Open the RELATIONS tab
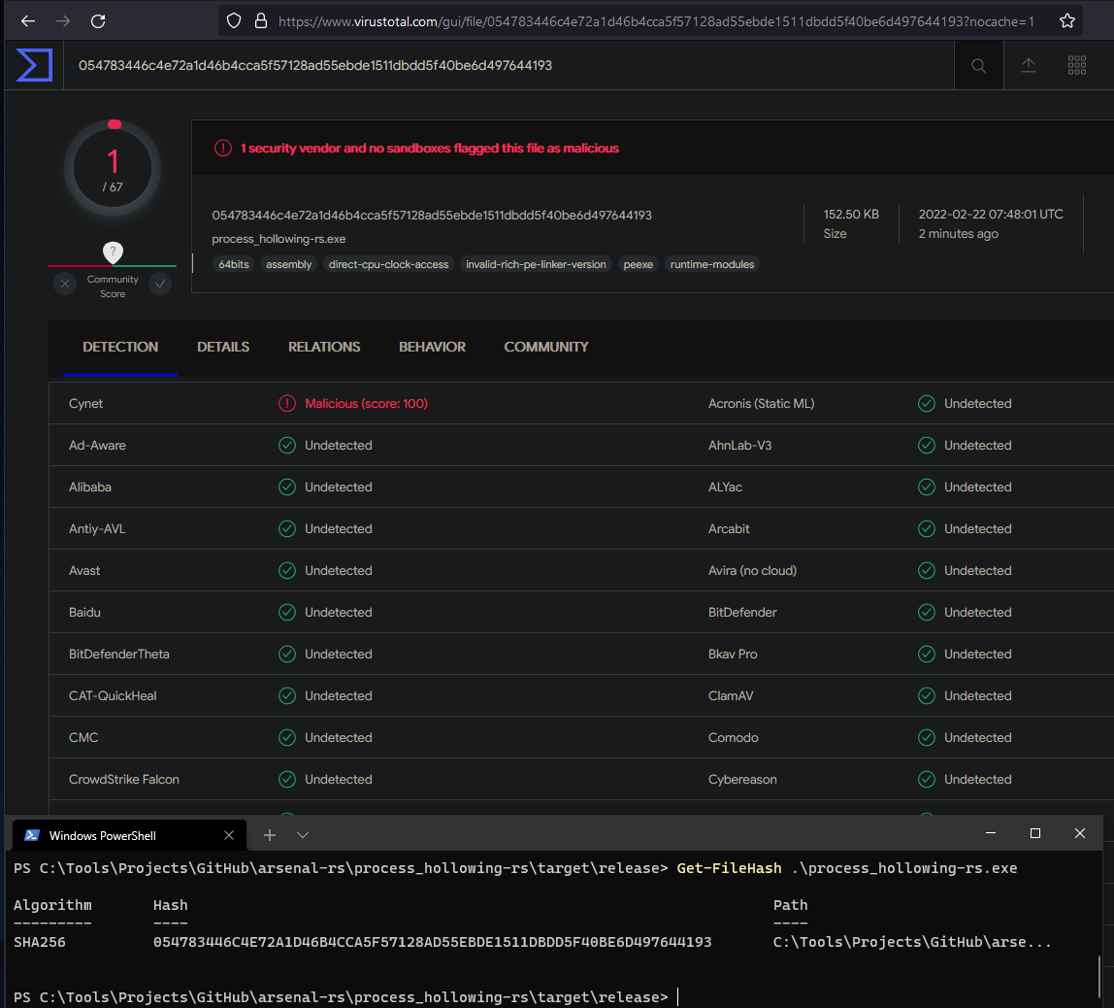This screenshot has height=1008, width=1114. 324,347
